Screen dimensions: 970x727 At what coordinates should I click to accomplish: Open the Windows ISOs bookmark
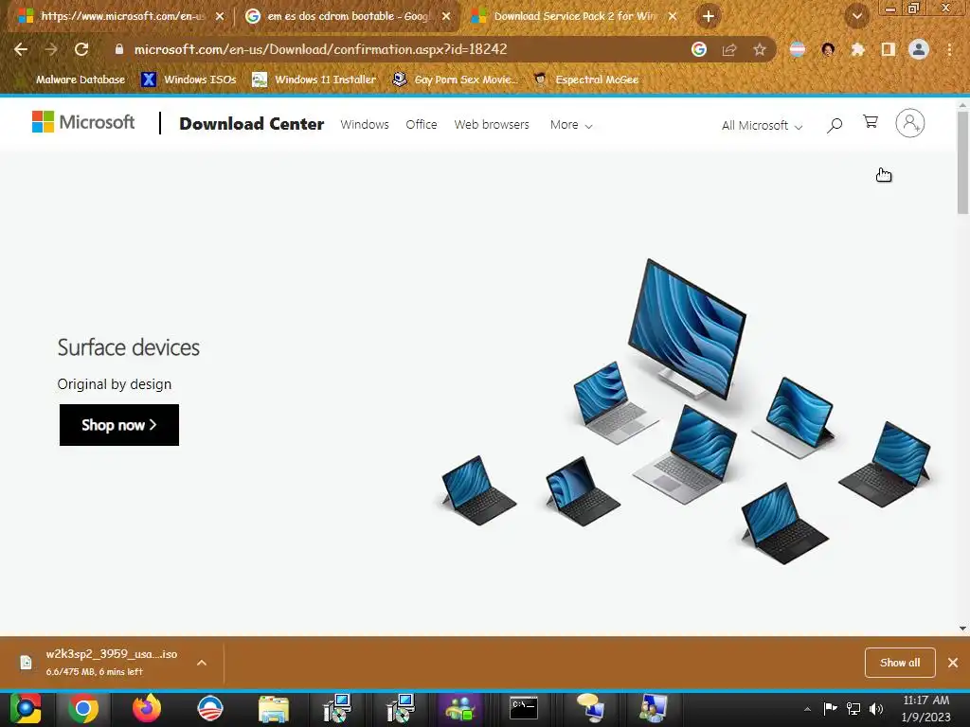click(x=189, y=80)
